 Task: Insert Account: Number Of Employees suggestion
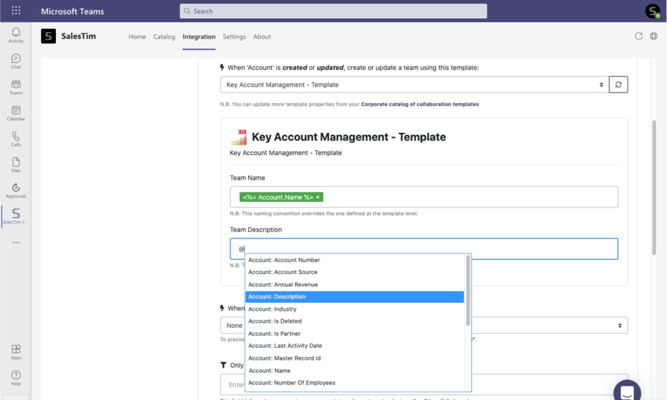[354, 383]
